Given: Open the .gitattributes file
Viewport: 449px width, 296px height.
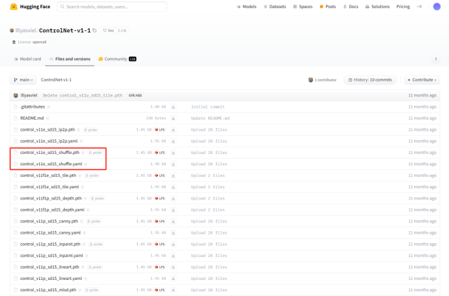Looking at the screenshot, I should (33, 107).
